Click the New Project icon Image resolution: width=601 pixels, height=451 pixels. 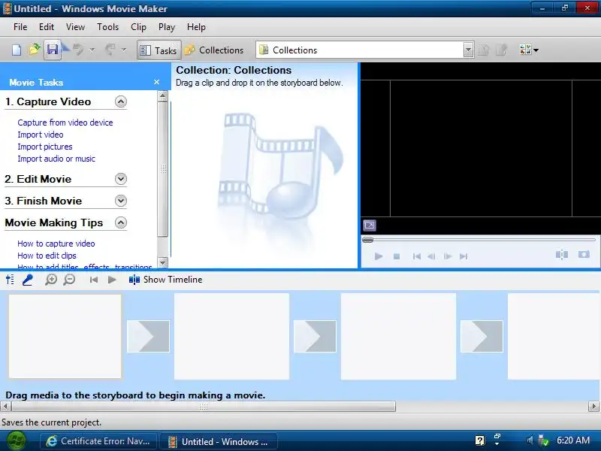[x=16, y=50]
